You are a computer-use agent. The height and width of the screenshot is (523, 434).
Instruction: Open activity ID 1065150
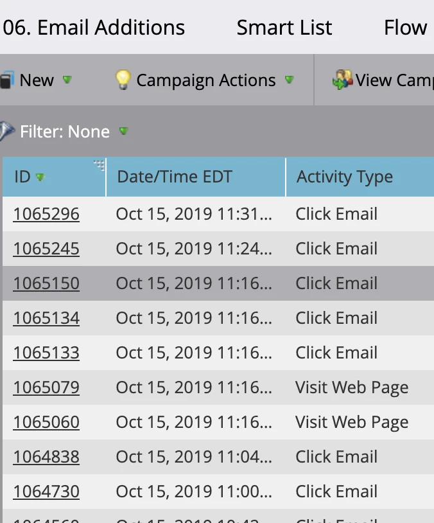[x=46, y=283]
